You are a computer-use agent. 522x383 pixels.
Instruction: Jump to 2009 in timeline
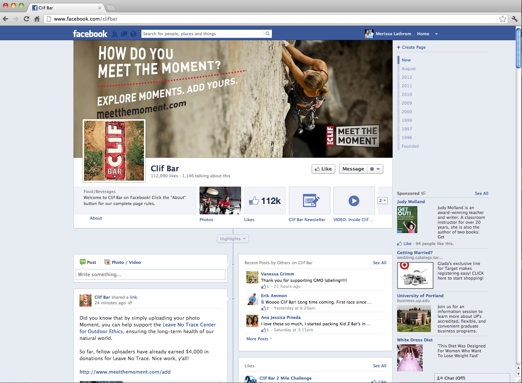pos(407,103)
